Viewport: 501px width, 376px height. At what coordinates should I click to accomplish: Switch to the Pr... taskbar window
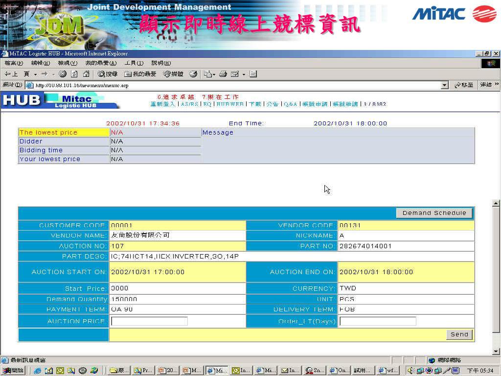[143, 370]
